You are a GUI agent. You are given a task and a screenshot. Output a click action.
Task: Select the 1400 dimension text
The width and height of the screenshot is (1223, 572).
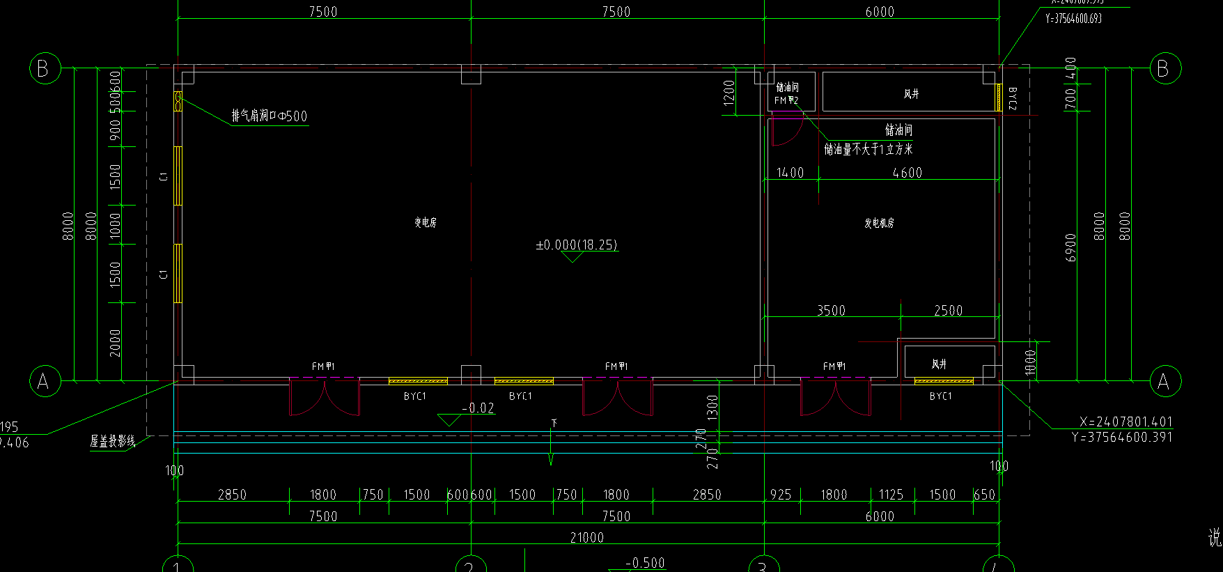(790, 172)
